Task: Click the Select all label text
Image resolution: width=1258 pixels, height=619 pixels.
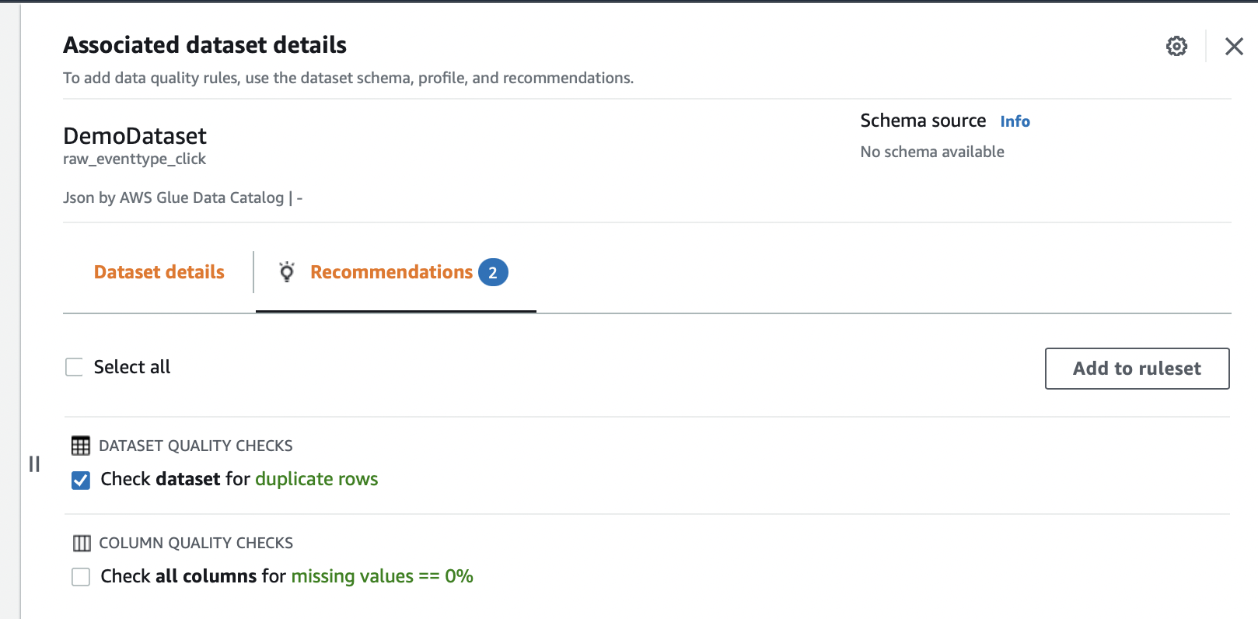Action: (x=132, y=367)
